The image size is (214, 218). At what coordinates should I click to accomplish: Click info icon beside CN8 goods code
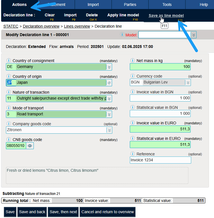[8, 140]
